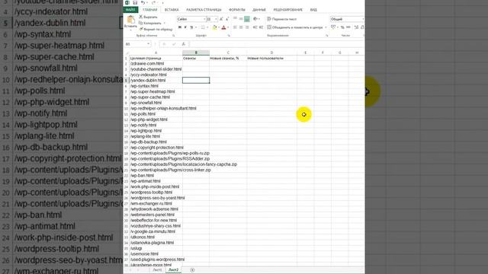
Task: Open the Общий number format dropdown
Action: 363,19
